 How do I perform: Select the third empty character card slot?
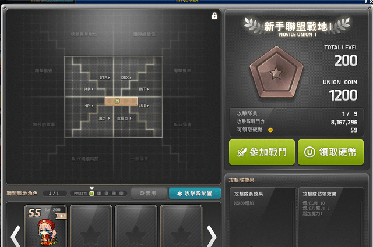(x=181, y=226)
